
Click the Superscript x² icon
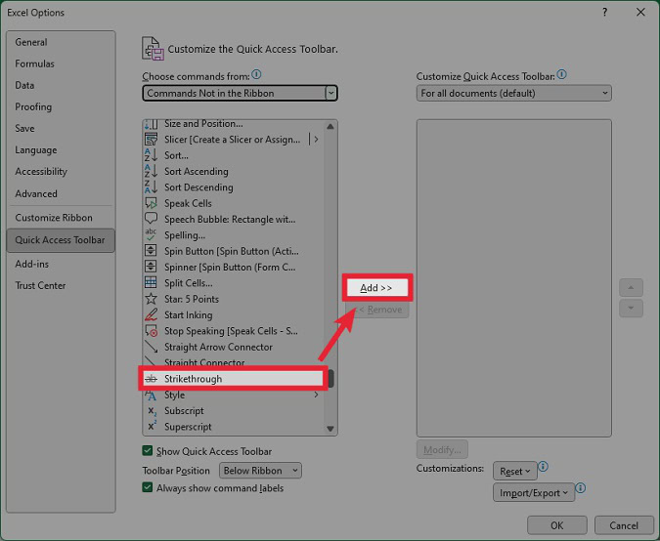[152, 426]
